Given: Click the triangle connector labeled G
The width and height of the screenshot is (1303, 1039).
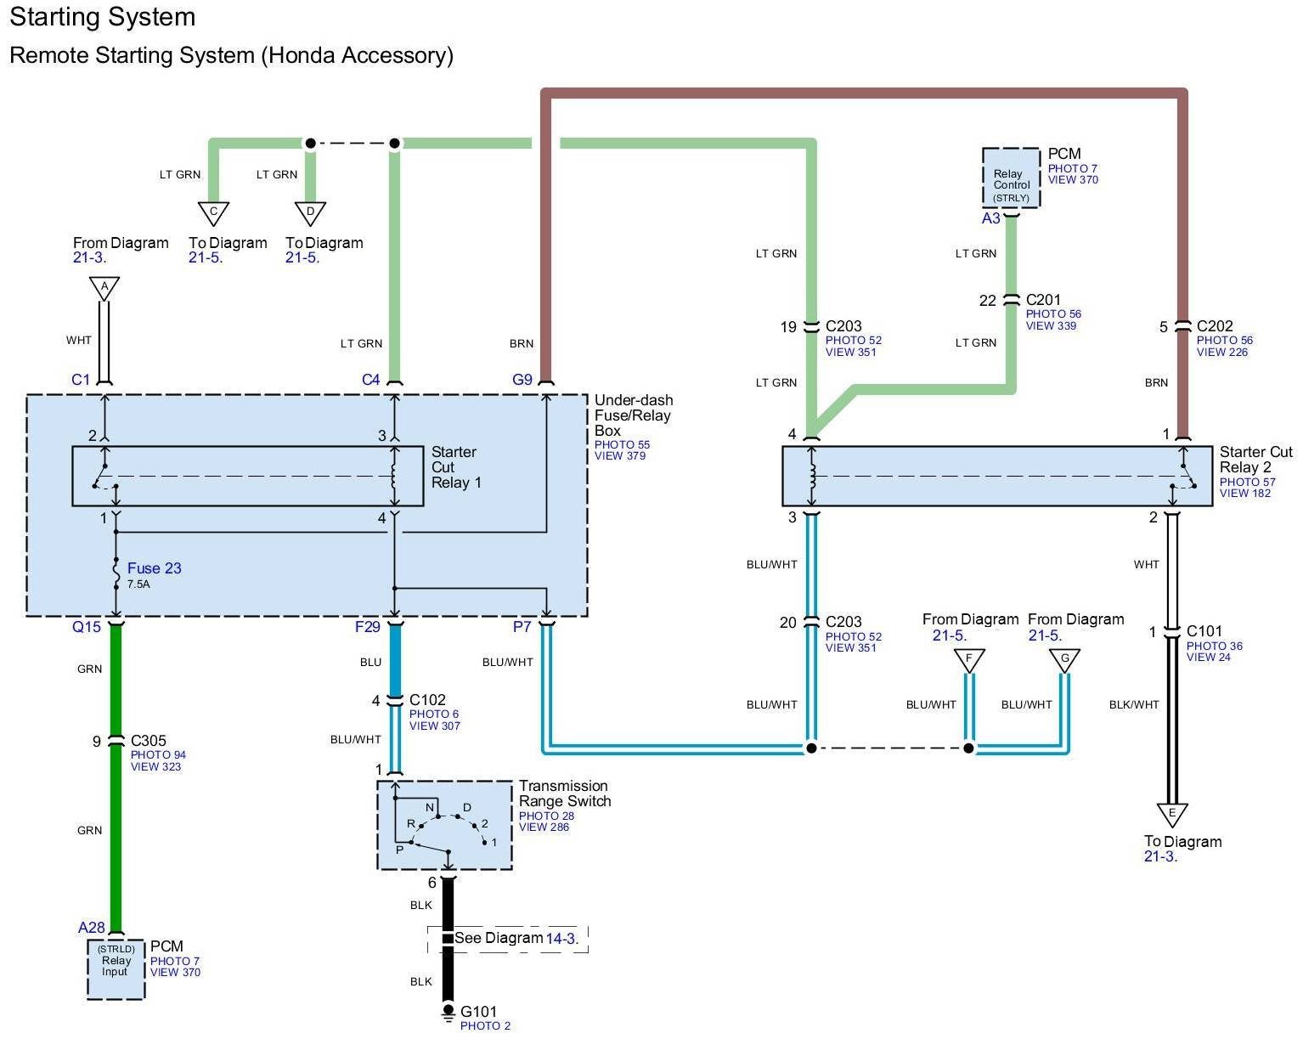Looking at the screenshot, I should pyautogui.click(x=1064, y=659).
